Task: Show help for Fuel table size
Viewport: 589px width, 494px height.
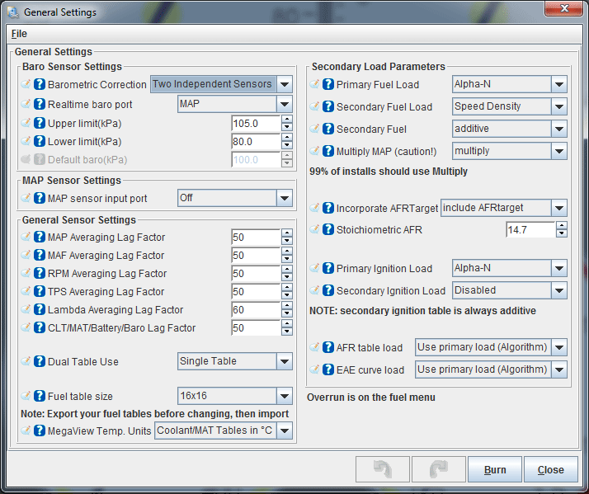Action: click(40, 397)
